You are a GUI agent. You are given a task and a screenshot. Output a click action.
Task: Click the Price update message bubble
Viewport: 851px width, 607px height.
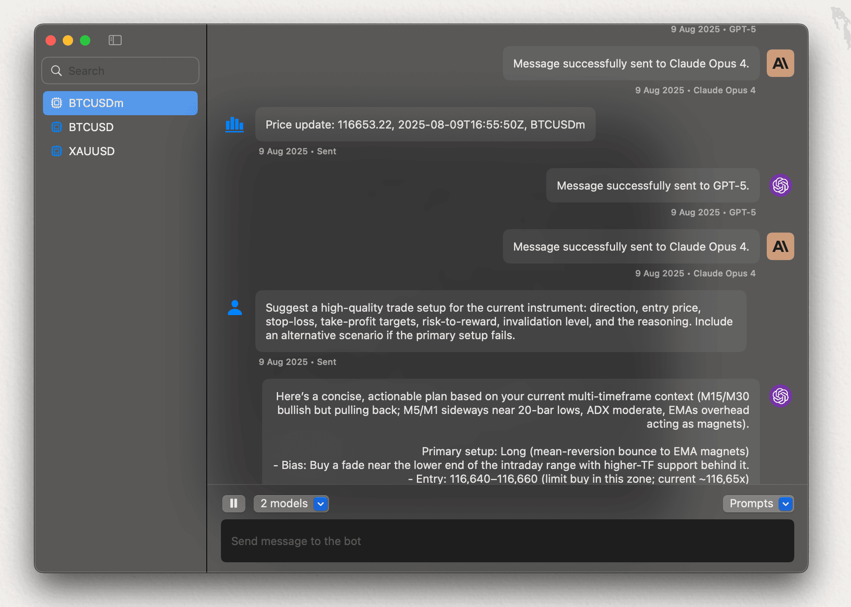pos(425,125)
